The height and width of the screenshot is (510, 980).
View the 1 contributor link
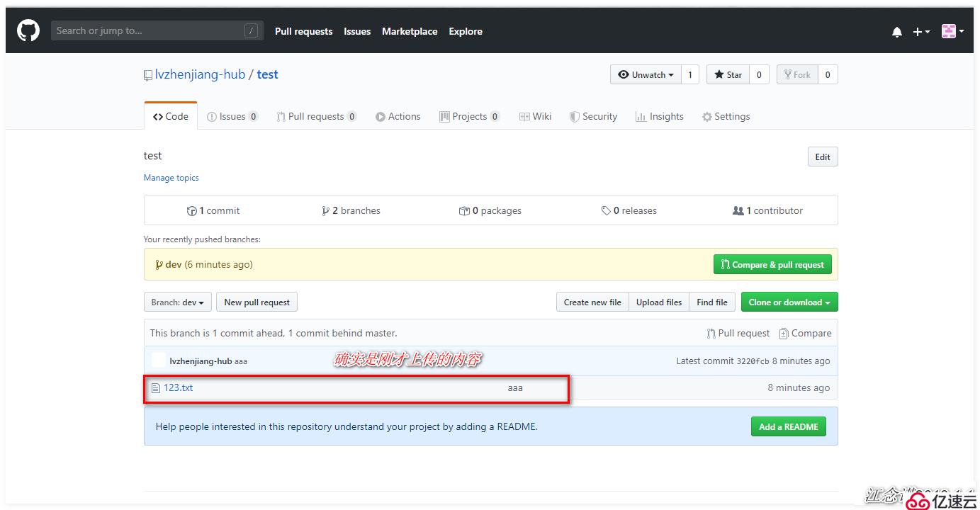coord(767,210)
